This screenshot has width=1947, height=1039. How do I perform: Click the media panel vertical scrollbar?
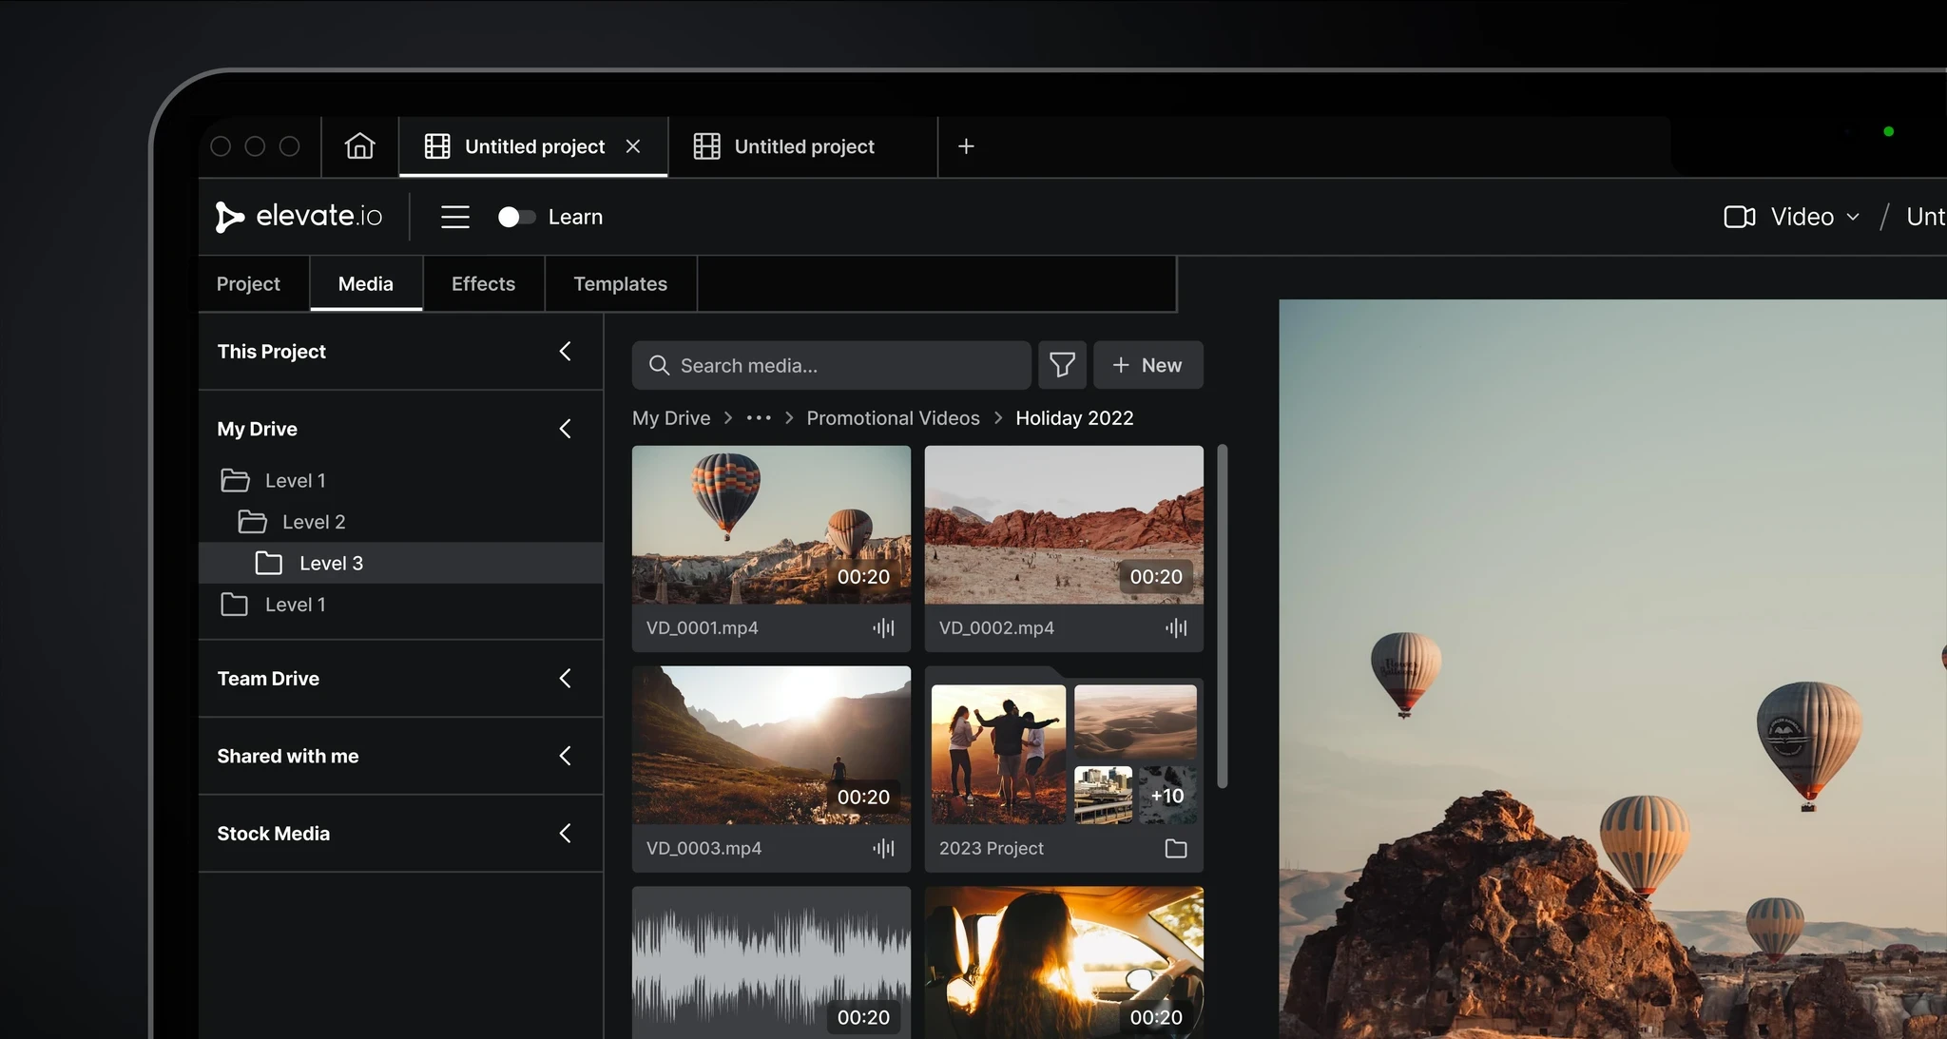point(1223,616)
